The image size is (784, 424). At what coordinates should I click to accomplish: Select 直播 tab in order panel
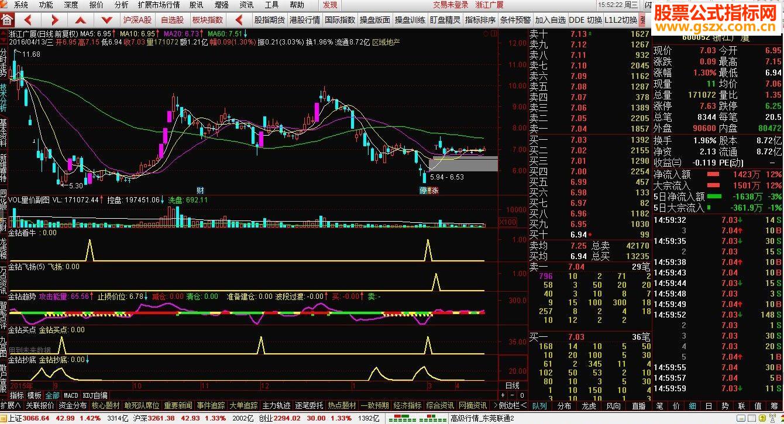tap(638, 405)
